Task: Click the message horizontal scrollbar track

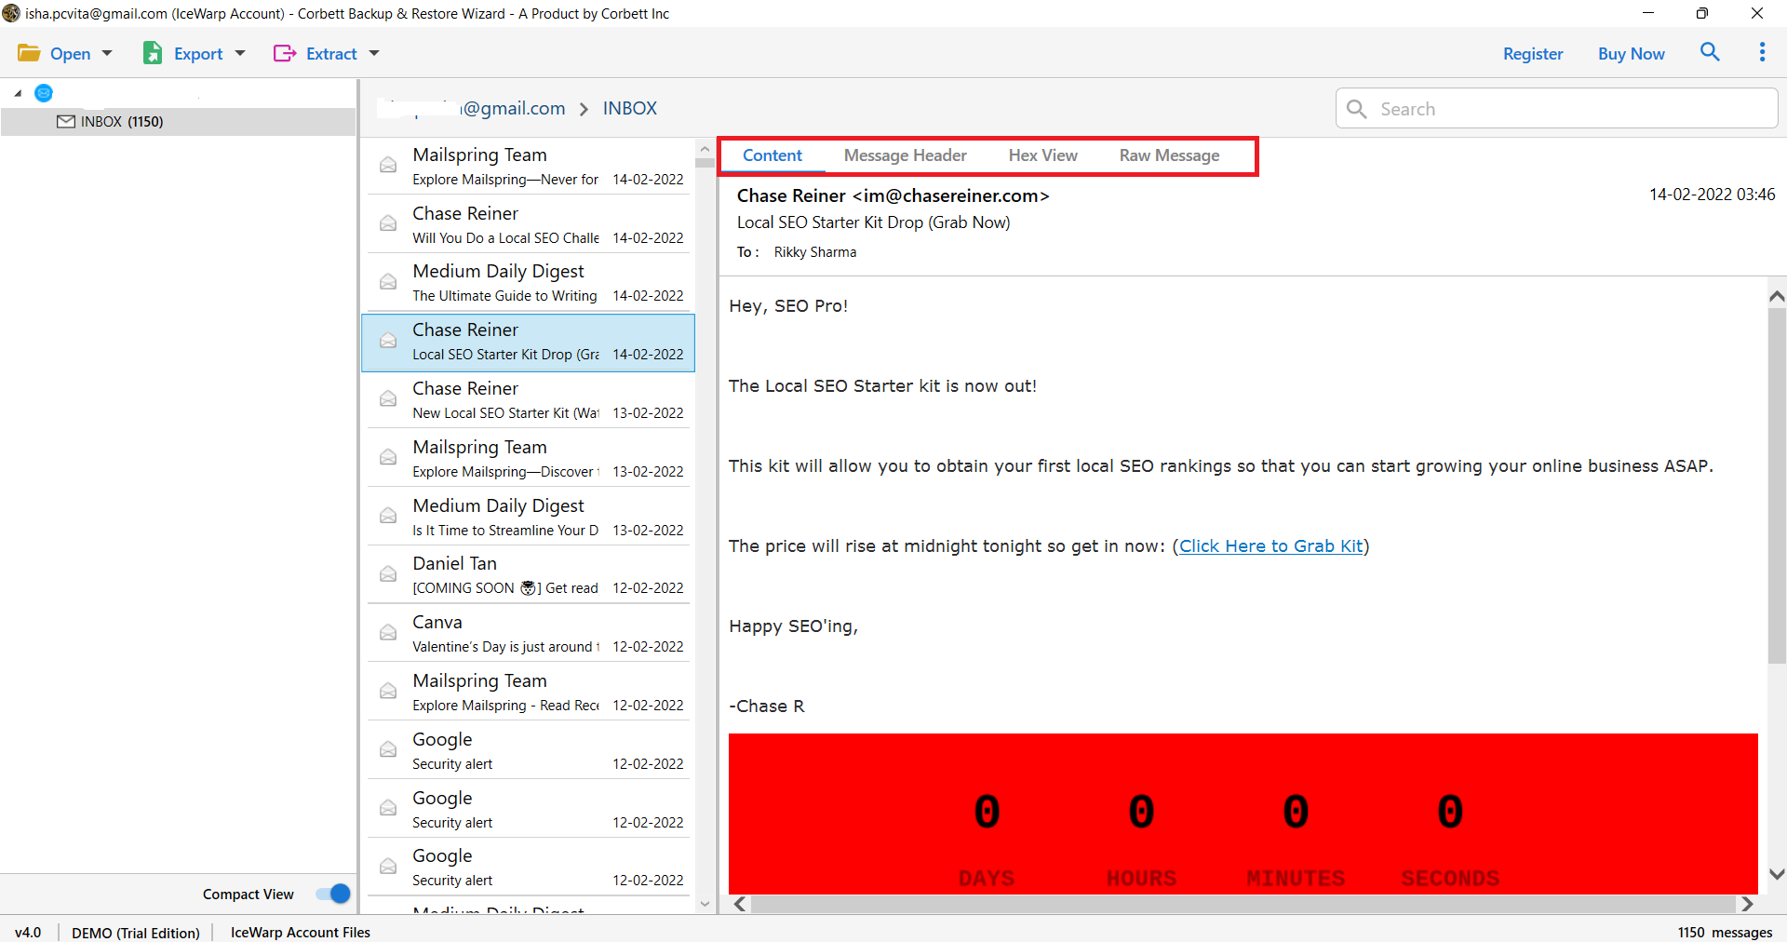Action: 1243,904
